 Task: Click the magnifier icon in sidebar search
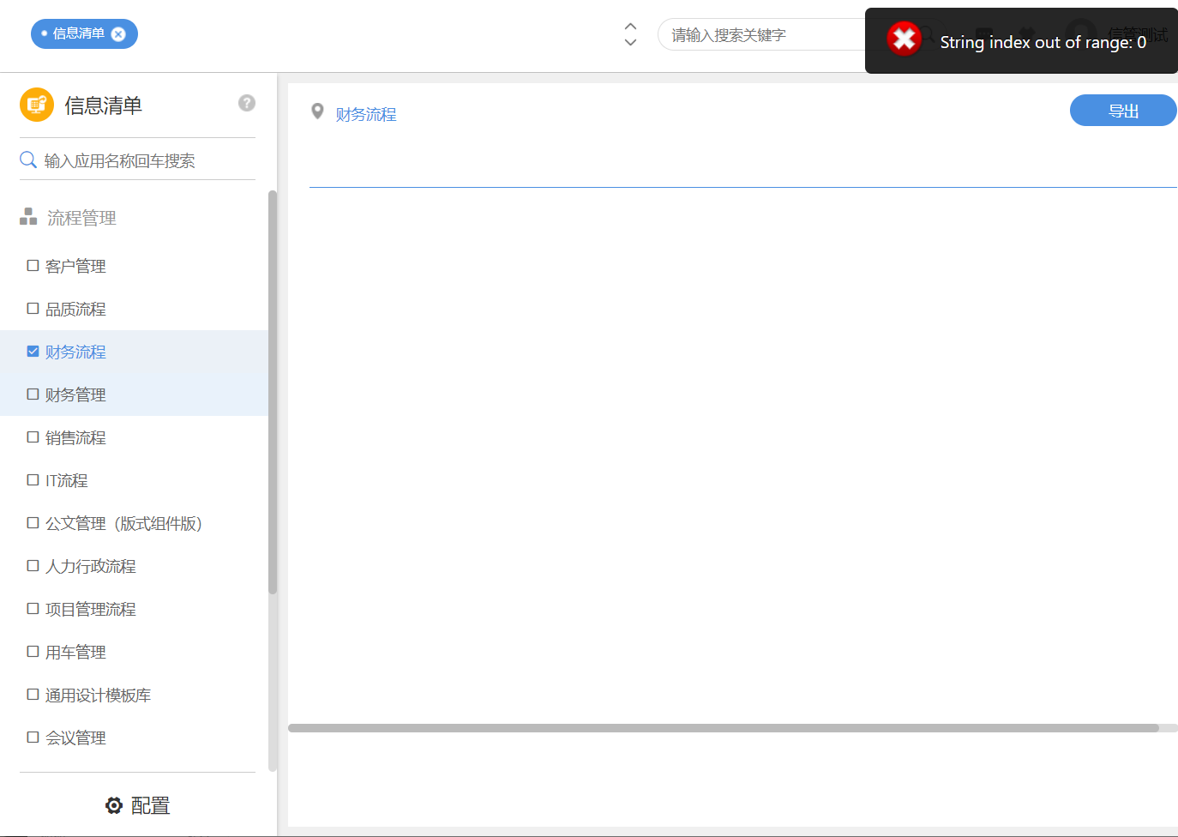tap(28, 160)
